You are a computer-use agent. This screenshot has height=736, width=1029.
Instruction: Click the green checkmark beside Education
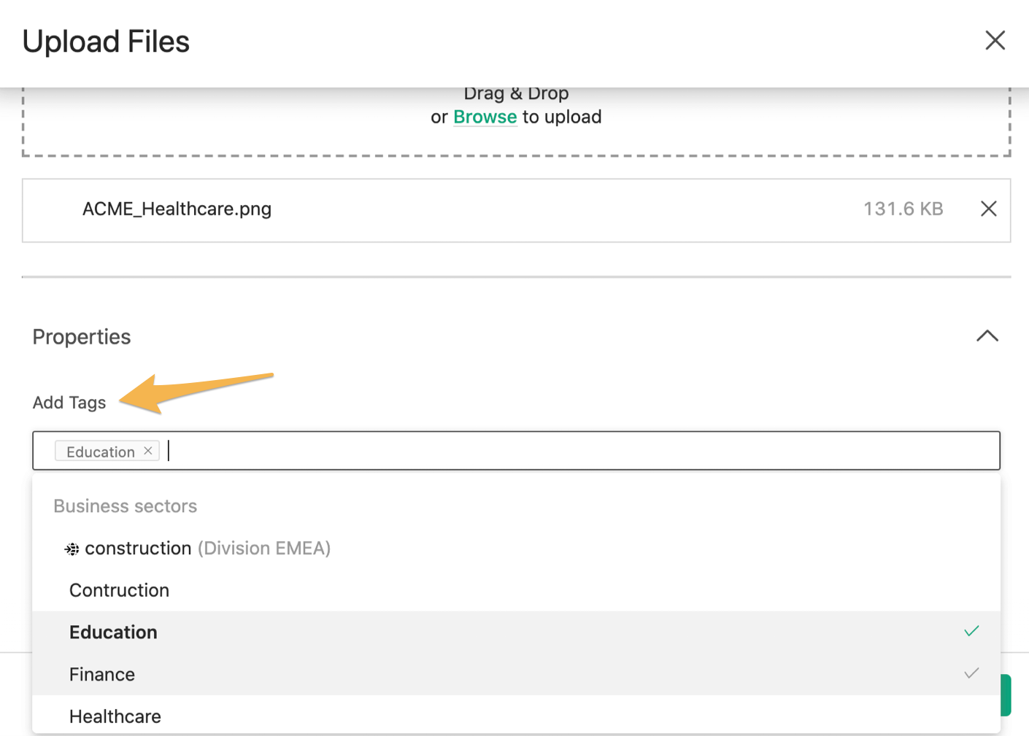[x=971, y=631]
